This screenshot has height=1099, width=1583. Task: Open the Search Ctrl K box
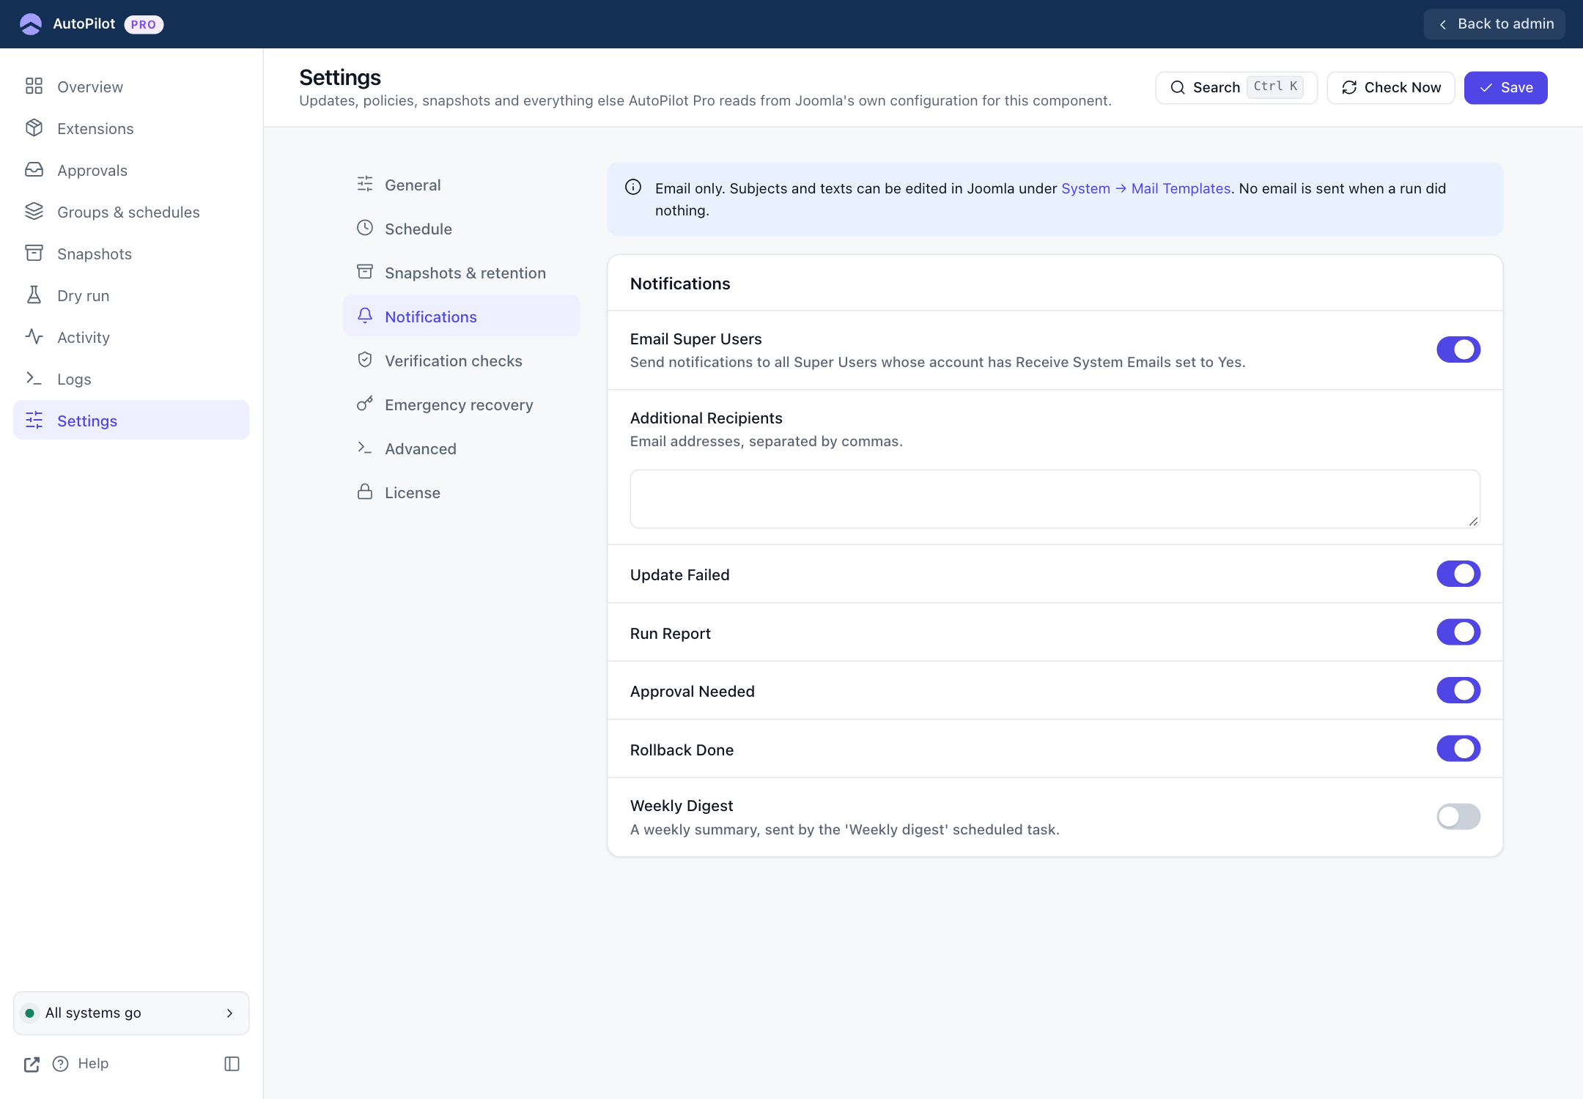[1236, 88]
